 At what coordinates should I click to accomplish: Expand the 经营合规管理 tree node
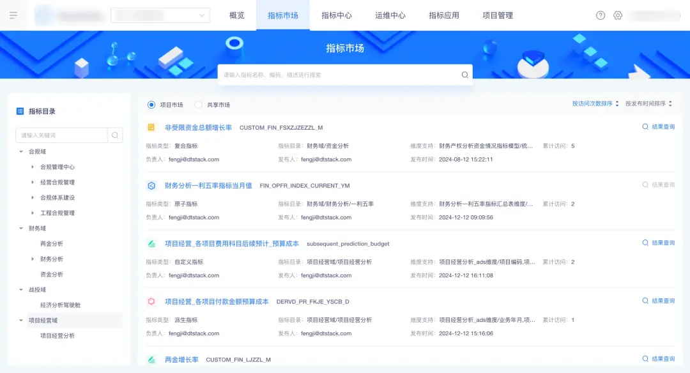[x=33, y=182]
